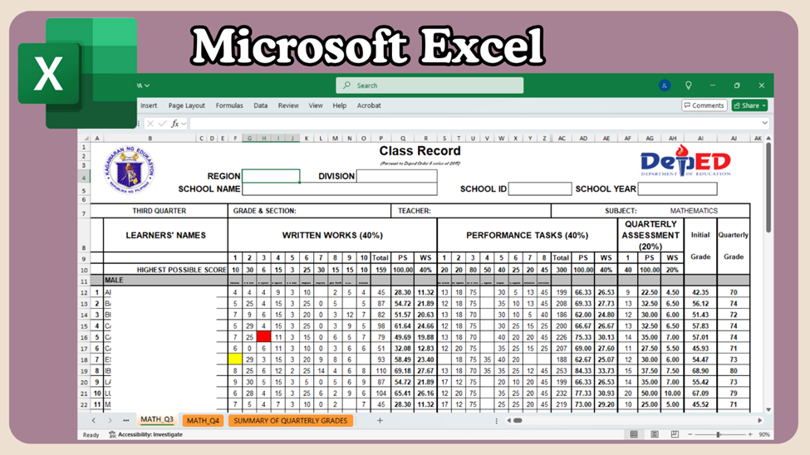Click the Initial Grade cell 68.90
The image size is (810, 455).
click(x=700, y=371)
